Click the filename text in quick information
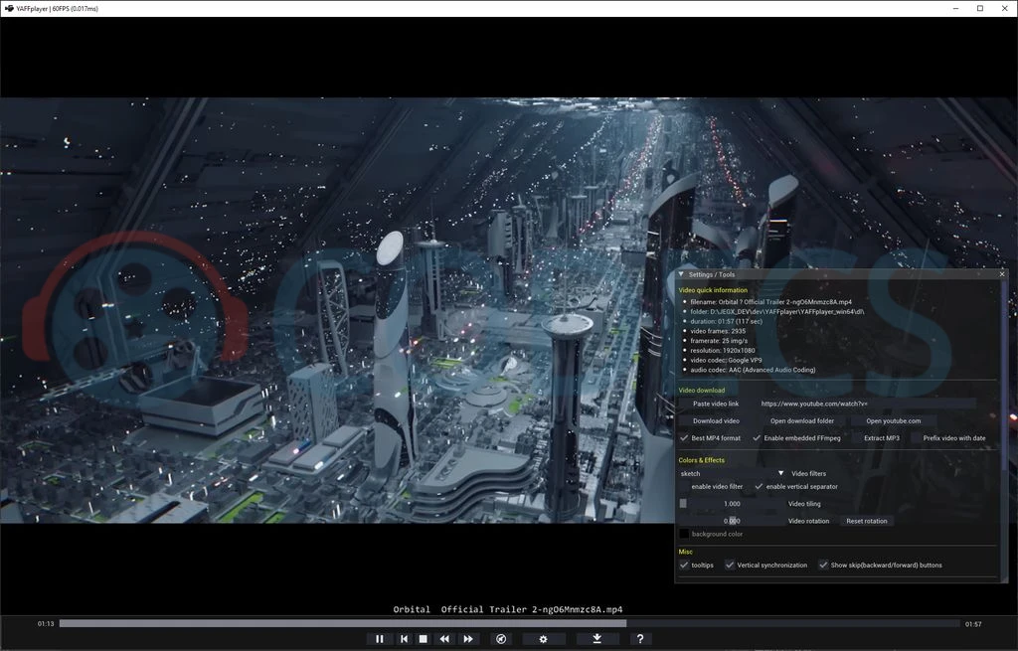This screenshot has height=651, width=1018. [770, 302]
